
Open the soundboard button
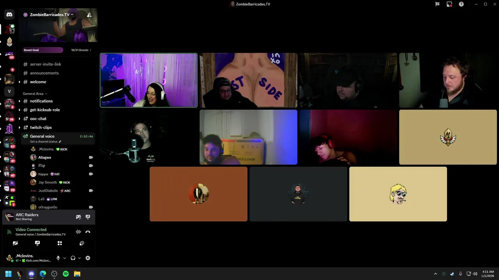click(x=82, y=243)
